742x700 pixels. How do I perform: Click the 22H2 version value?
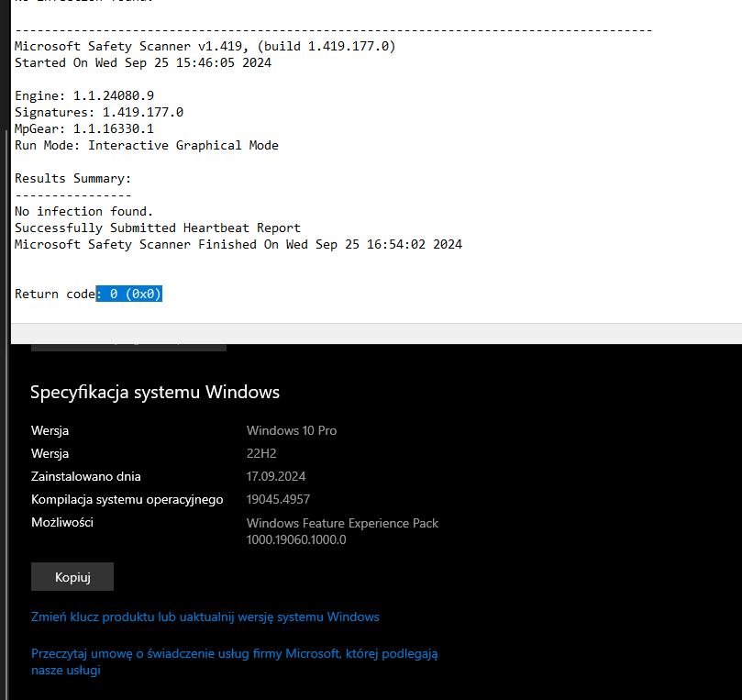tap(261, 453)
